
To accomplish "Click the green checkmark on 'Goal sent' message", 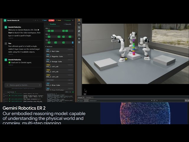I will coord(9,62).
